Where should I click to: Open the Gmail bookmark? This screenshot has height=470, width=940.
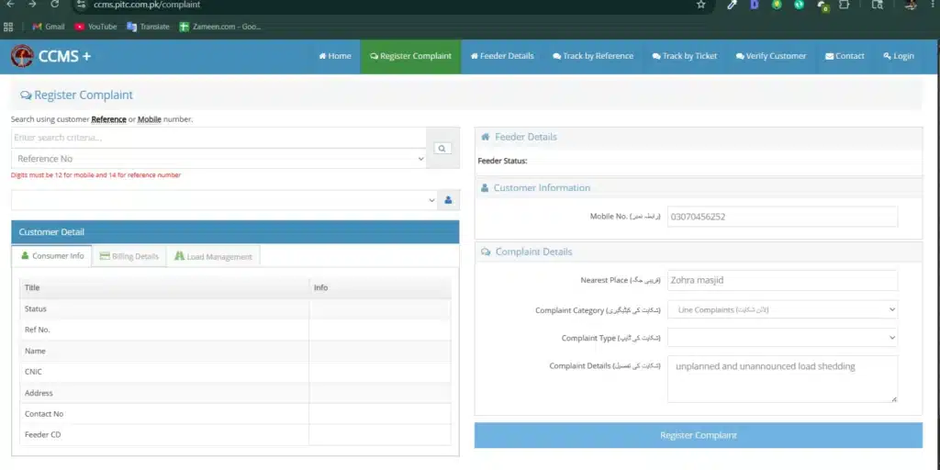pos(49,27)
